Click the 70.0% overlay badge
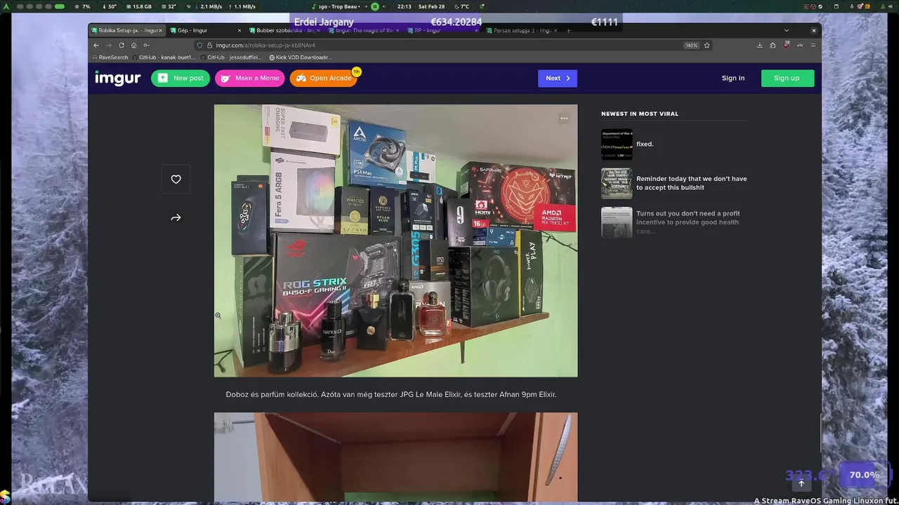Image resolution: width=899 pixels, height=505 pixels. click(x=865, y=475)
